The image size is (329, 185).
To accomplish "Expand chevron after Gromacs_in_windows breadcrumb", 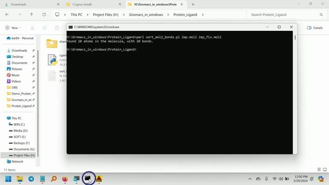I will pyautogui.click(x=168, y=15).
